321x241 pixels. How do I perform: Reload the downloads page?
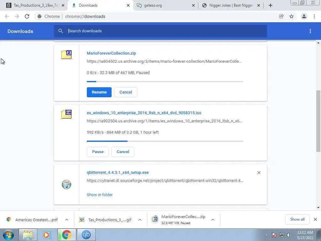tap(27, 16)
